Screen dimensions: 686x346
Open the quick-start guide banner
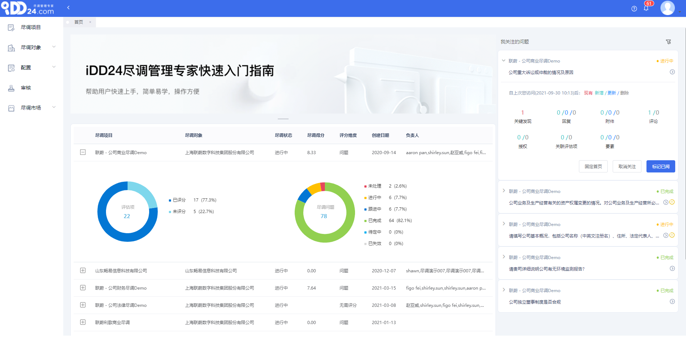click(283, 74)
